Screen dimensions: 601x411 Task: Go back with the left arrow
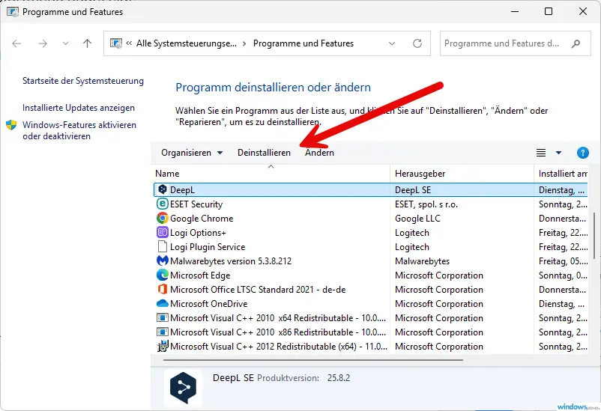[16, 43]
